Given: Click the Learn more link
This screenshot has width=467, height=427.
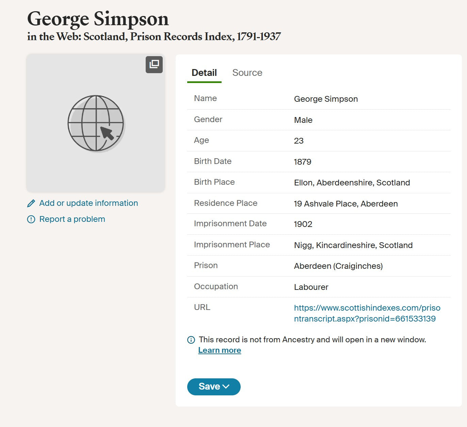Looking at the screenshot, I should 220,350.
